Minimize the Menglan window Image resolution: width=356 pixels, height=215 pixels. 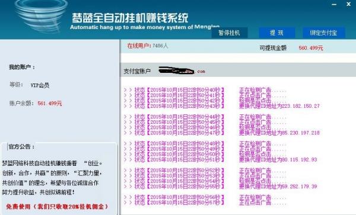pyautogui.click(x=334, y=4)
